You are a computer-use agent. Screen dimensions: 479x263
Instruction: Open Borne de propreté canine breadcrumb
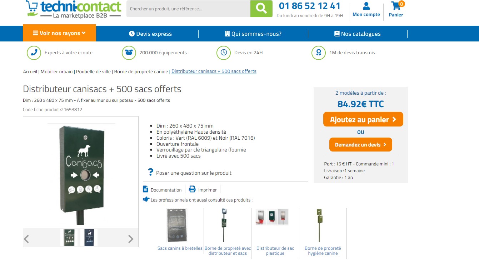(x=141, y=71)
